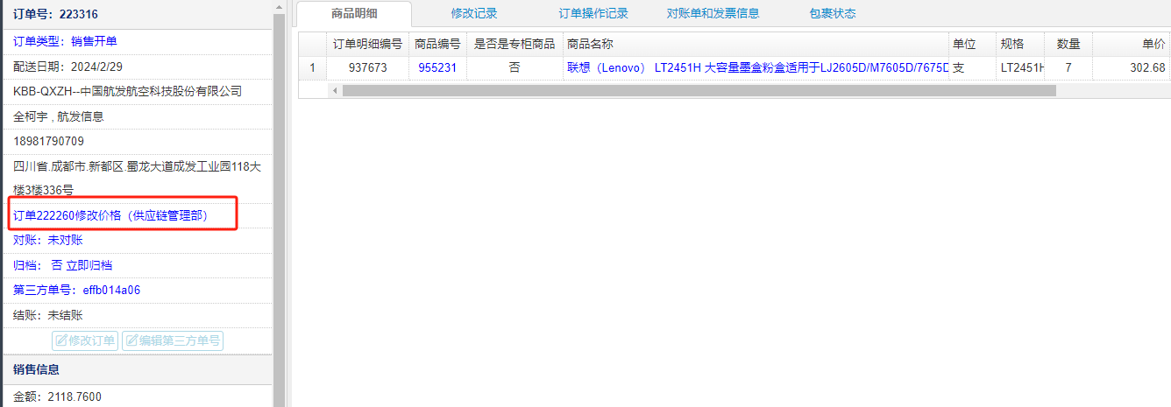
Task: Select the unit price 302.68 cell
Action: tap(1132, 67)
